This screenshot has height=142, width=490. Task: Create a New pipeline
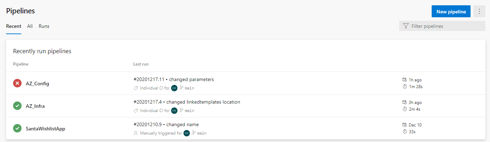click(x=451, y=11)
